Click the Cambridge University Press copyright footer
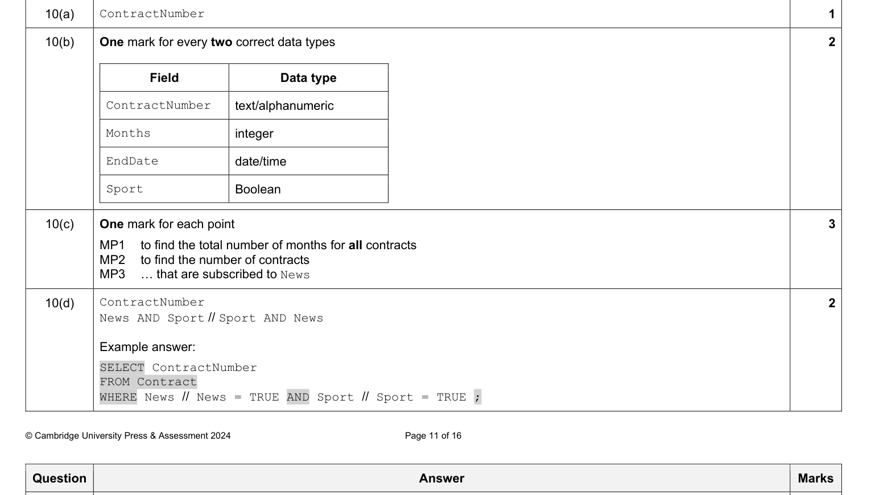The image size is (892, 495). click(x=128, y=436)
